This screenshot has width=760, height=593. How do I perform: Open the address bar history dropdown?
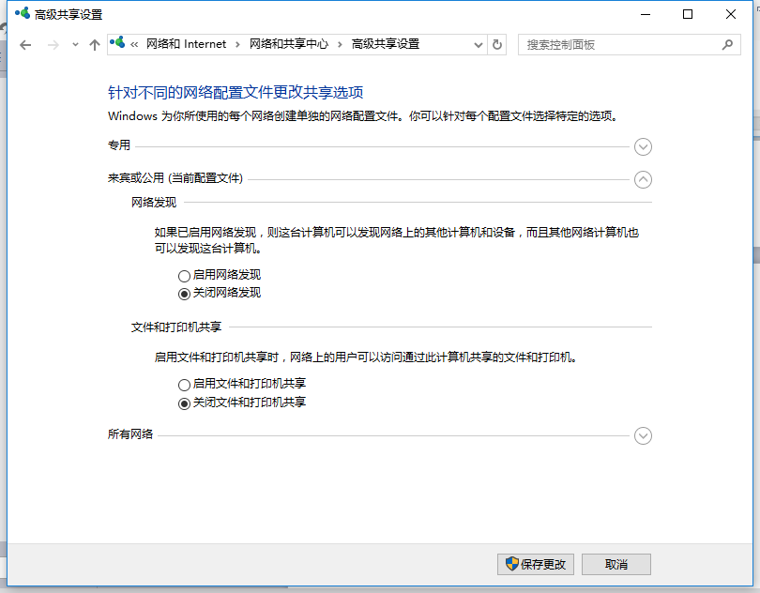[478, 44]
